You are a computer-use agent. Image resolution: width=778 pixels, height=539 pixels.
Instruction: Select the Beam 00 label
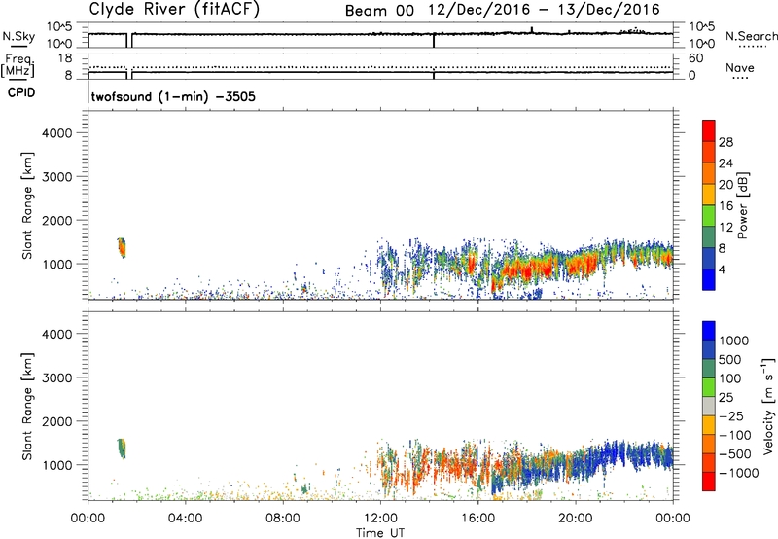coord(379,11)
